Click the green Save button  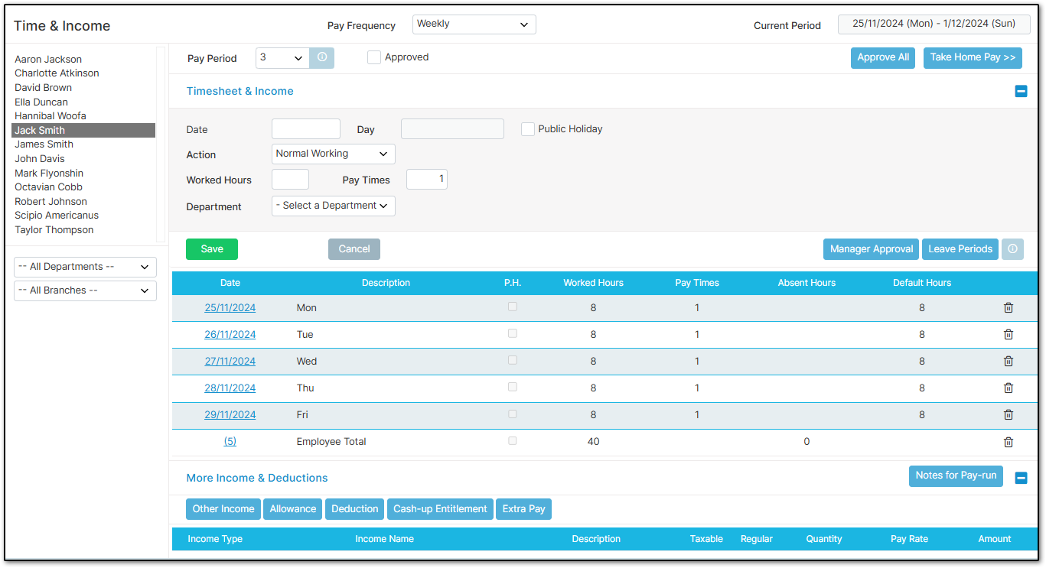(212, 249)
